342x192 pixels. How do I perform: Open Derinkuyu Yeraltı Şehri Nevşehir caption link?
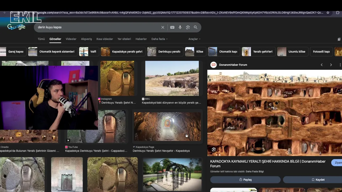[161, 151]
